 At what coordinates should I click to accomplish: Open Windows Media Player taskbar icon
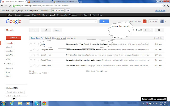(28, 103)
